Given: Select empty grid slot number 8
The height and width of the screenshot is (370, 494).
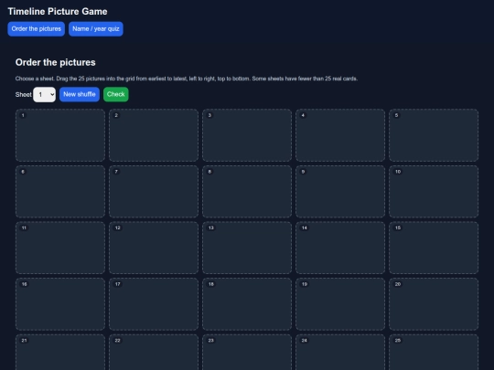Looking at the screenshot, I should coord(247,192).
